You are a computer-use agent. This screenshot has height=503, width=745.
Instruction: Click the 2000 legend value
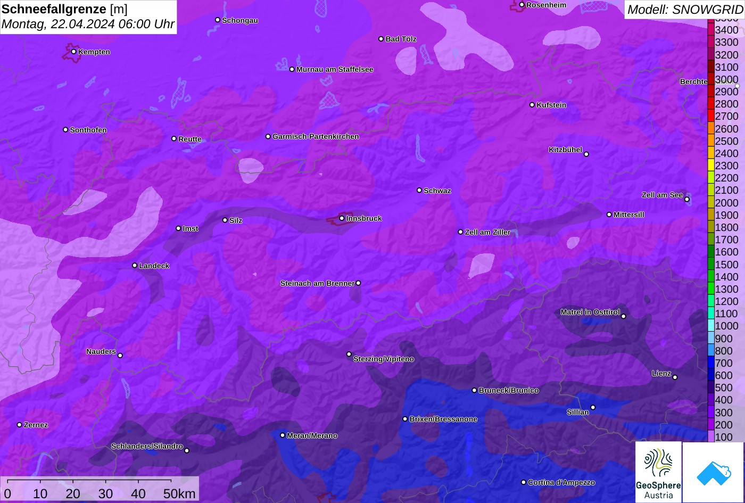(x=727, y=203)
